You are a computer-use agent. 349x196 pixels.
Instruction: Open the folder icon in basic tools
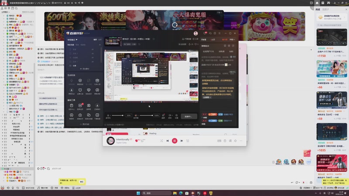click(89, 115)
